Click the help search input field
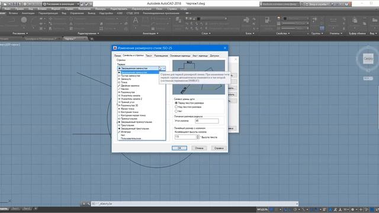This screenshot has height=213, width=379. pyautogui.click(x=281, y=4)
